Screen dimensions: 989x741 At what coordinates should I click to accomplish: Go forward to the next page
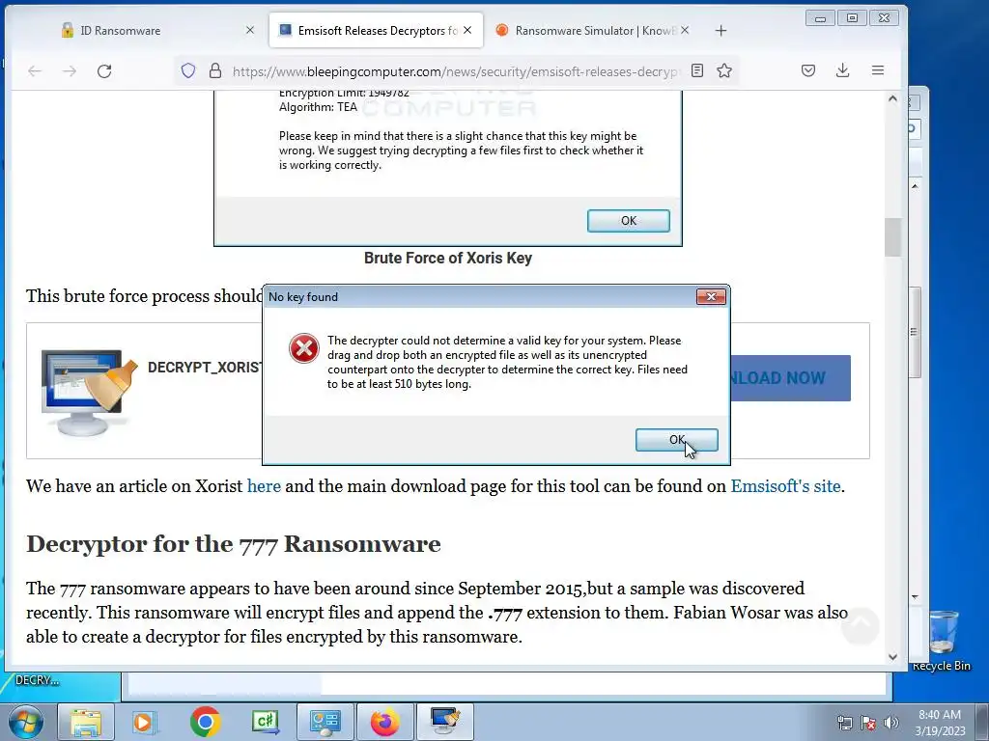70,71
